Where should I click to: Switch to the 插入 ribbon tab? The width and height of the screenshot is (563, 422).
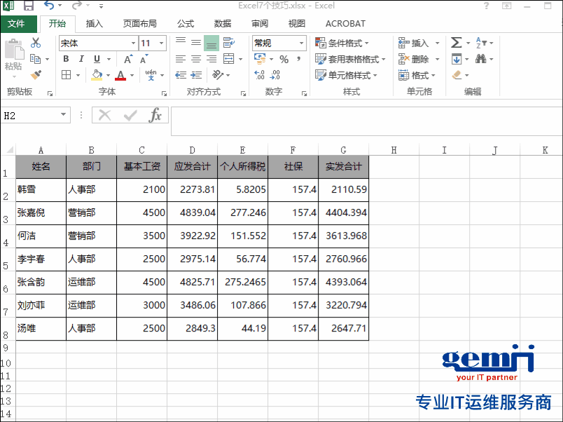(95, 24)
